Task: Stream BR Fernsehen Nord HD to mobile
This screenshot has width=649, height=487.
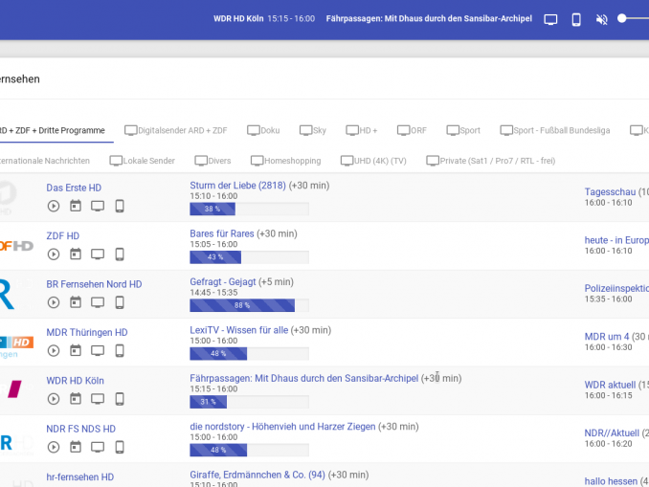Action: coord(120,302)
